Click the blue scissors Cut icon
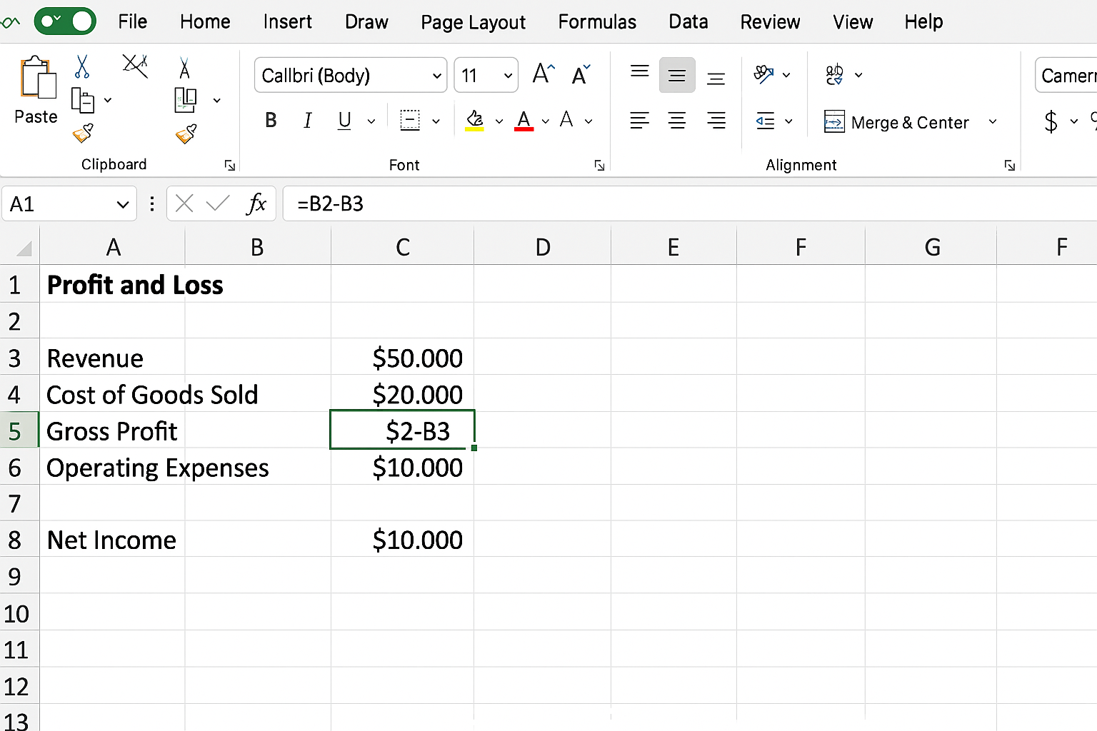Screen dimensions: 1097x731 [82, 67]
